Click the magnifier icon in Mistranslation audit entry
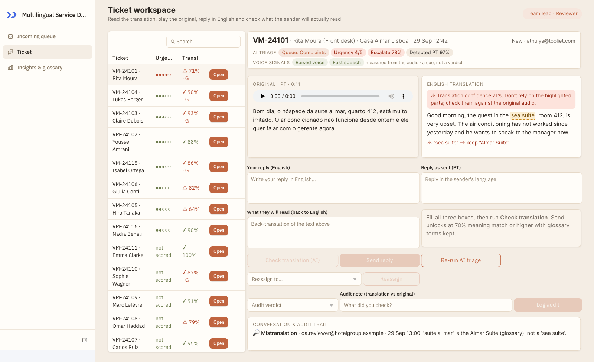This screenshot has width=594, height=362. (x=256, y=333)
